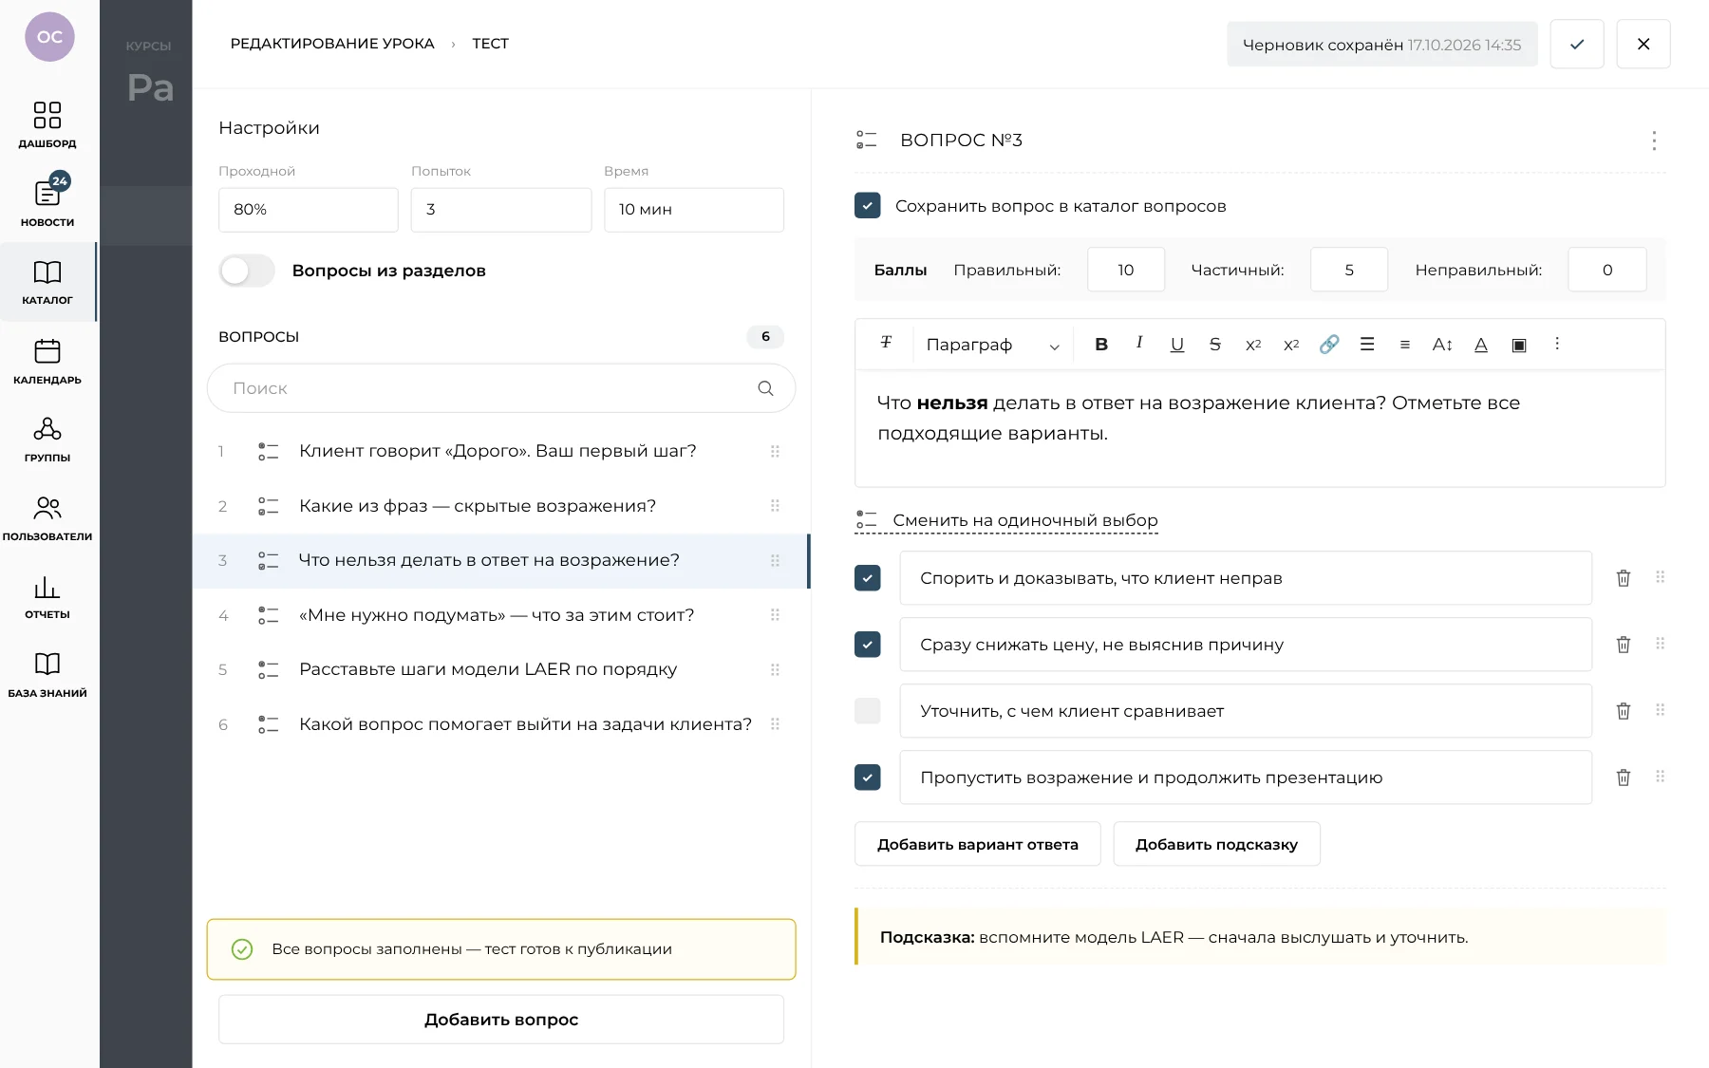Open the three-dot menu for Вопрос №3
The width and height of the screenshot is (1709, 1068).
(x=1654, y=141)
